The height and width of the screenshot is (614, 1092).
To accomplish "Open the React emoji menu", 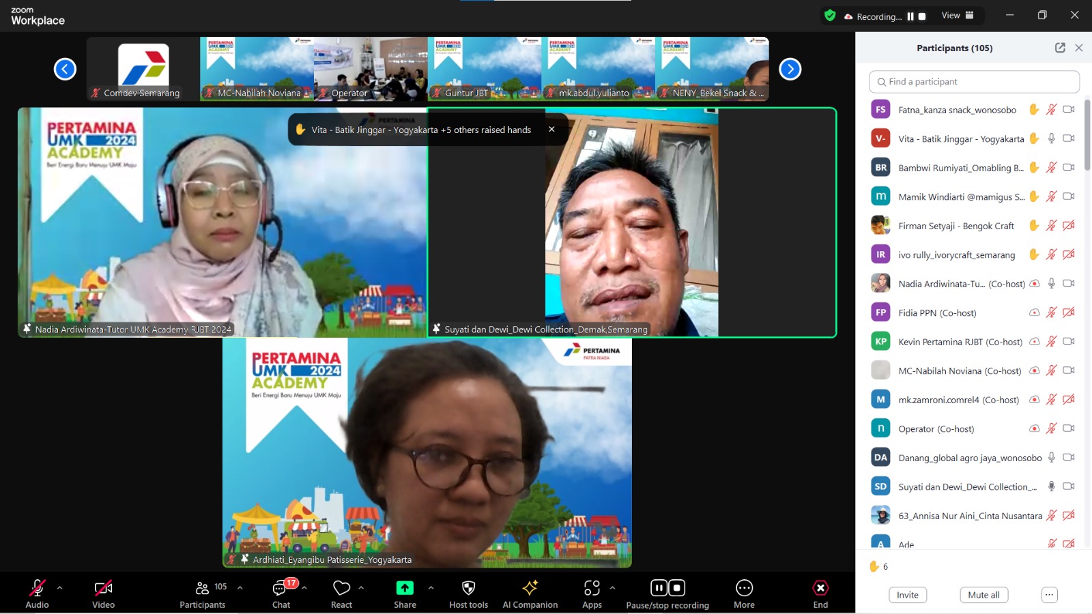I will [341, 593].
